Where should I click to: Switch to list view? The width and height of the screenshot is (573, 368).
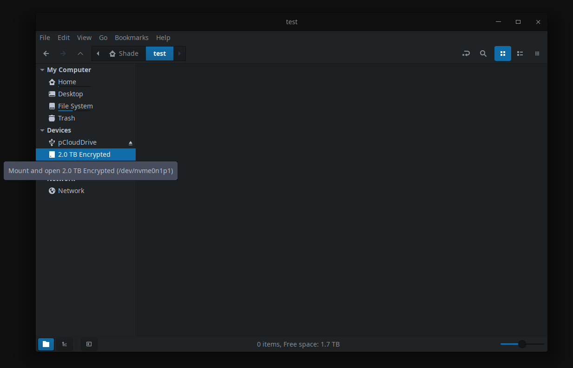[520, 53]
